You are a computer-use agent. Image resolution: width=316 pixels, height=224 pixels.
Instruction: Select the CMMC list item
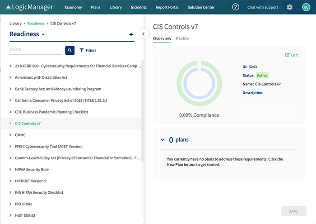coord(20,135)
